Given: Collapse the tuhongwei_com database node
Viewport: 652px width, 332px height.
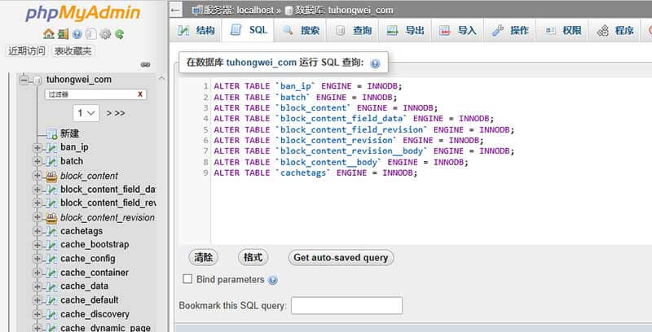Looking at the screenshot, I should click(24, 80).
